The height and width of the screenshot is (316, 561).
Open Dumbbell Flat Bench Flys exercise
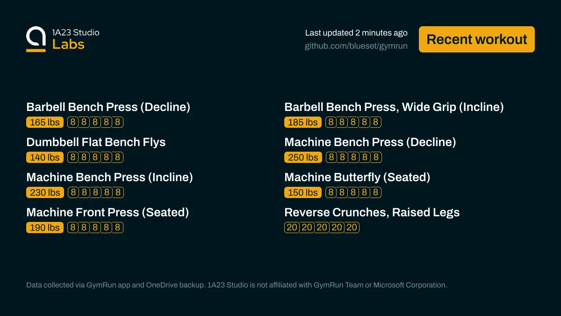(x=96, y=142)
